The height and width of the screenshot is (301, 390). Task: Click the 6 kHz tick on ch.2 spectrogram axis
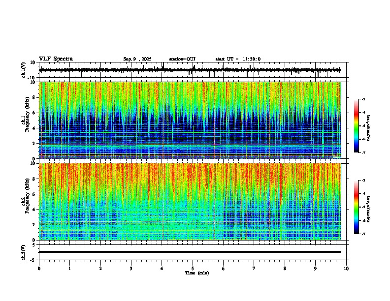point(34,194)
